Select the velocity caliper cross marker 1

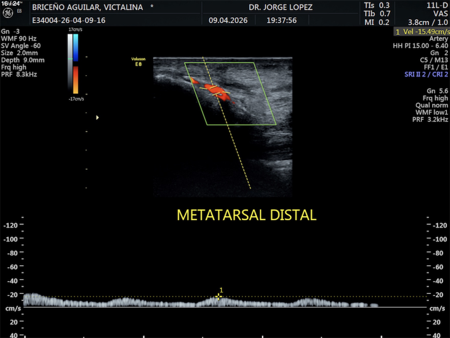[x=218, y=297]
